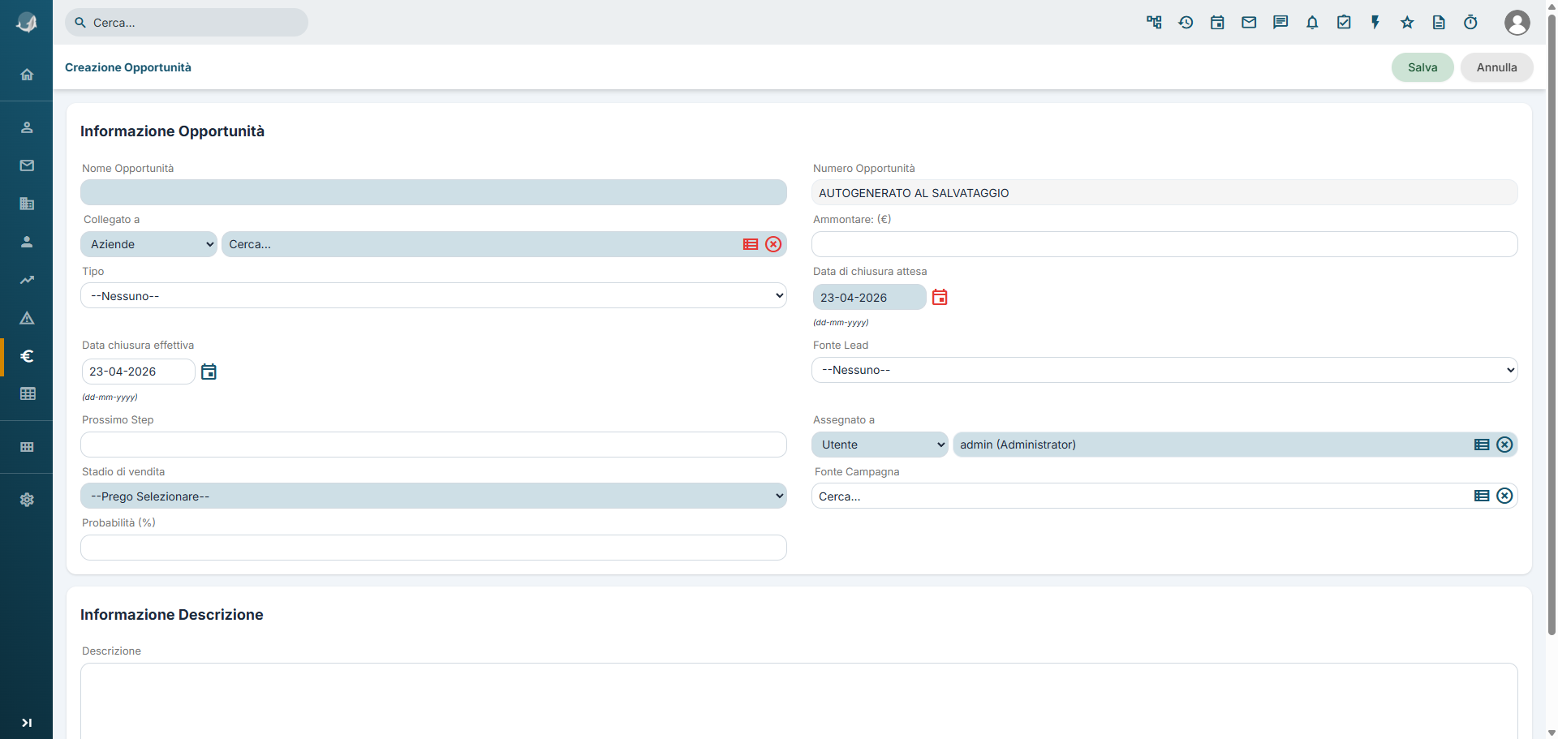
Task: Open the Fonte Lead dropdown
Action: tap(1164, 370)
